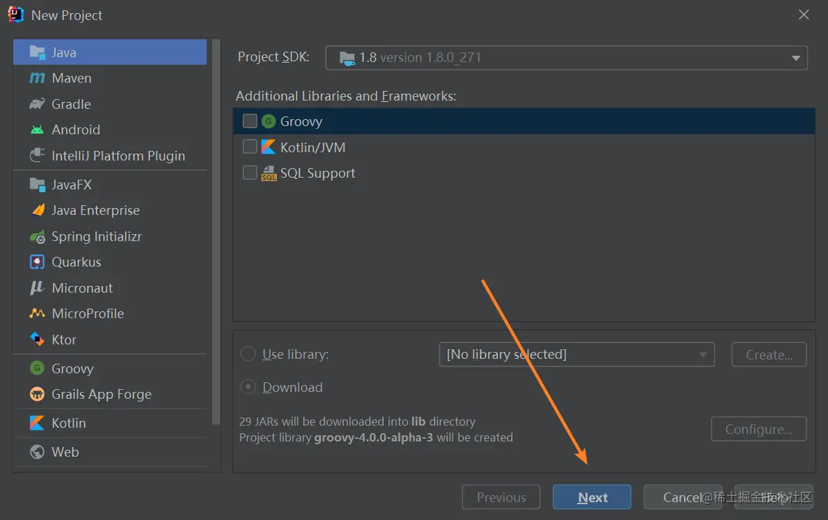Select the Use library radio button
The width and height of the screenshot is (828, 520).
(x=248, y=354)
